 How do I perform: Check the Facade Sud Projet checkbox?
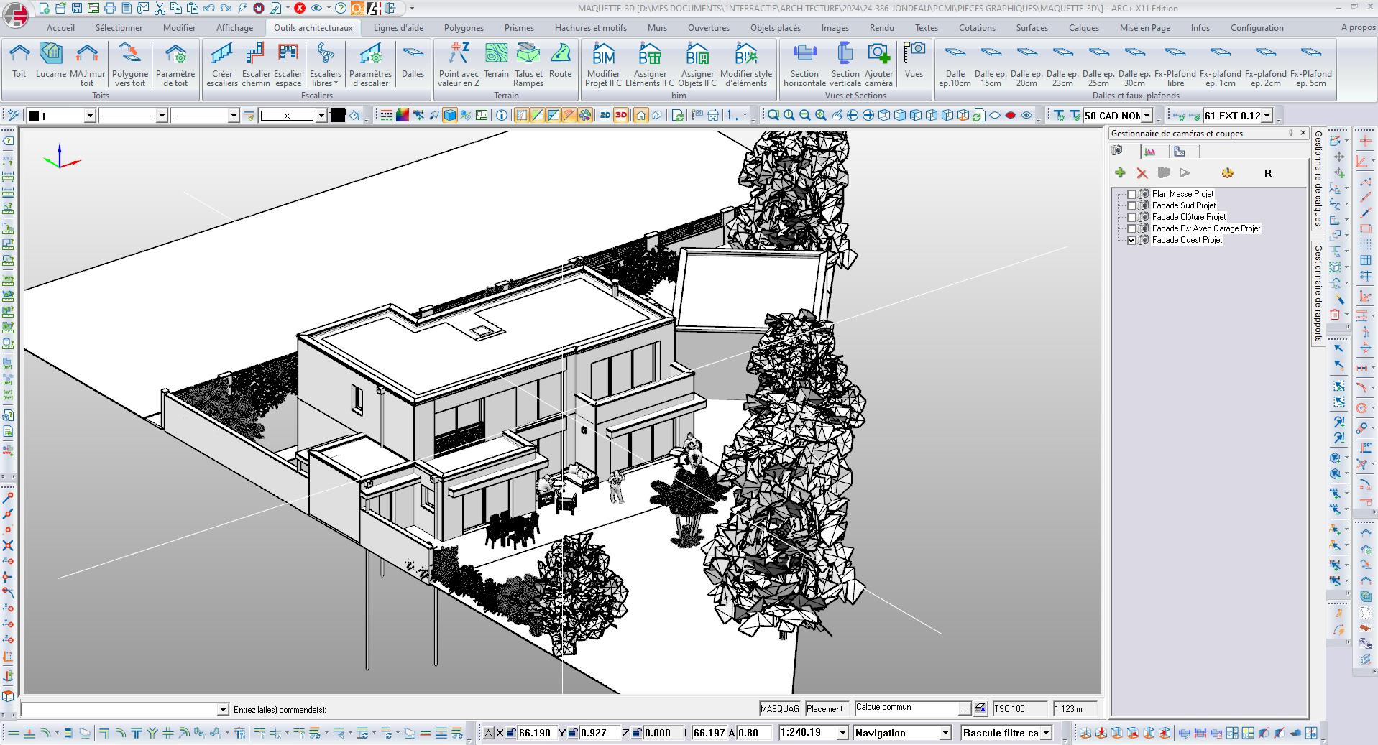click(1131, 205)
